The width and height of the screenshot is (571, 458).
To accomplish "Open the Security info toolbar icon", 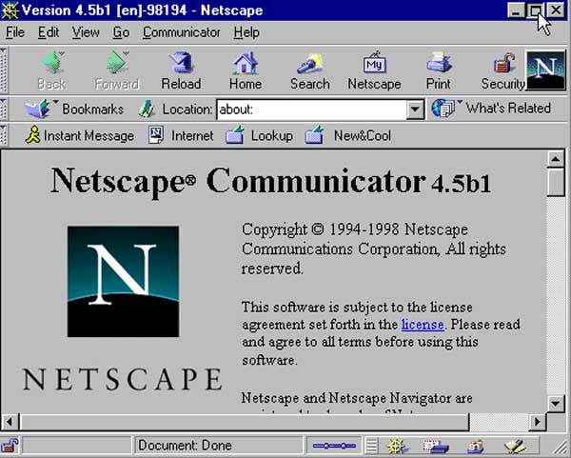I will coord(502,71).
